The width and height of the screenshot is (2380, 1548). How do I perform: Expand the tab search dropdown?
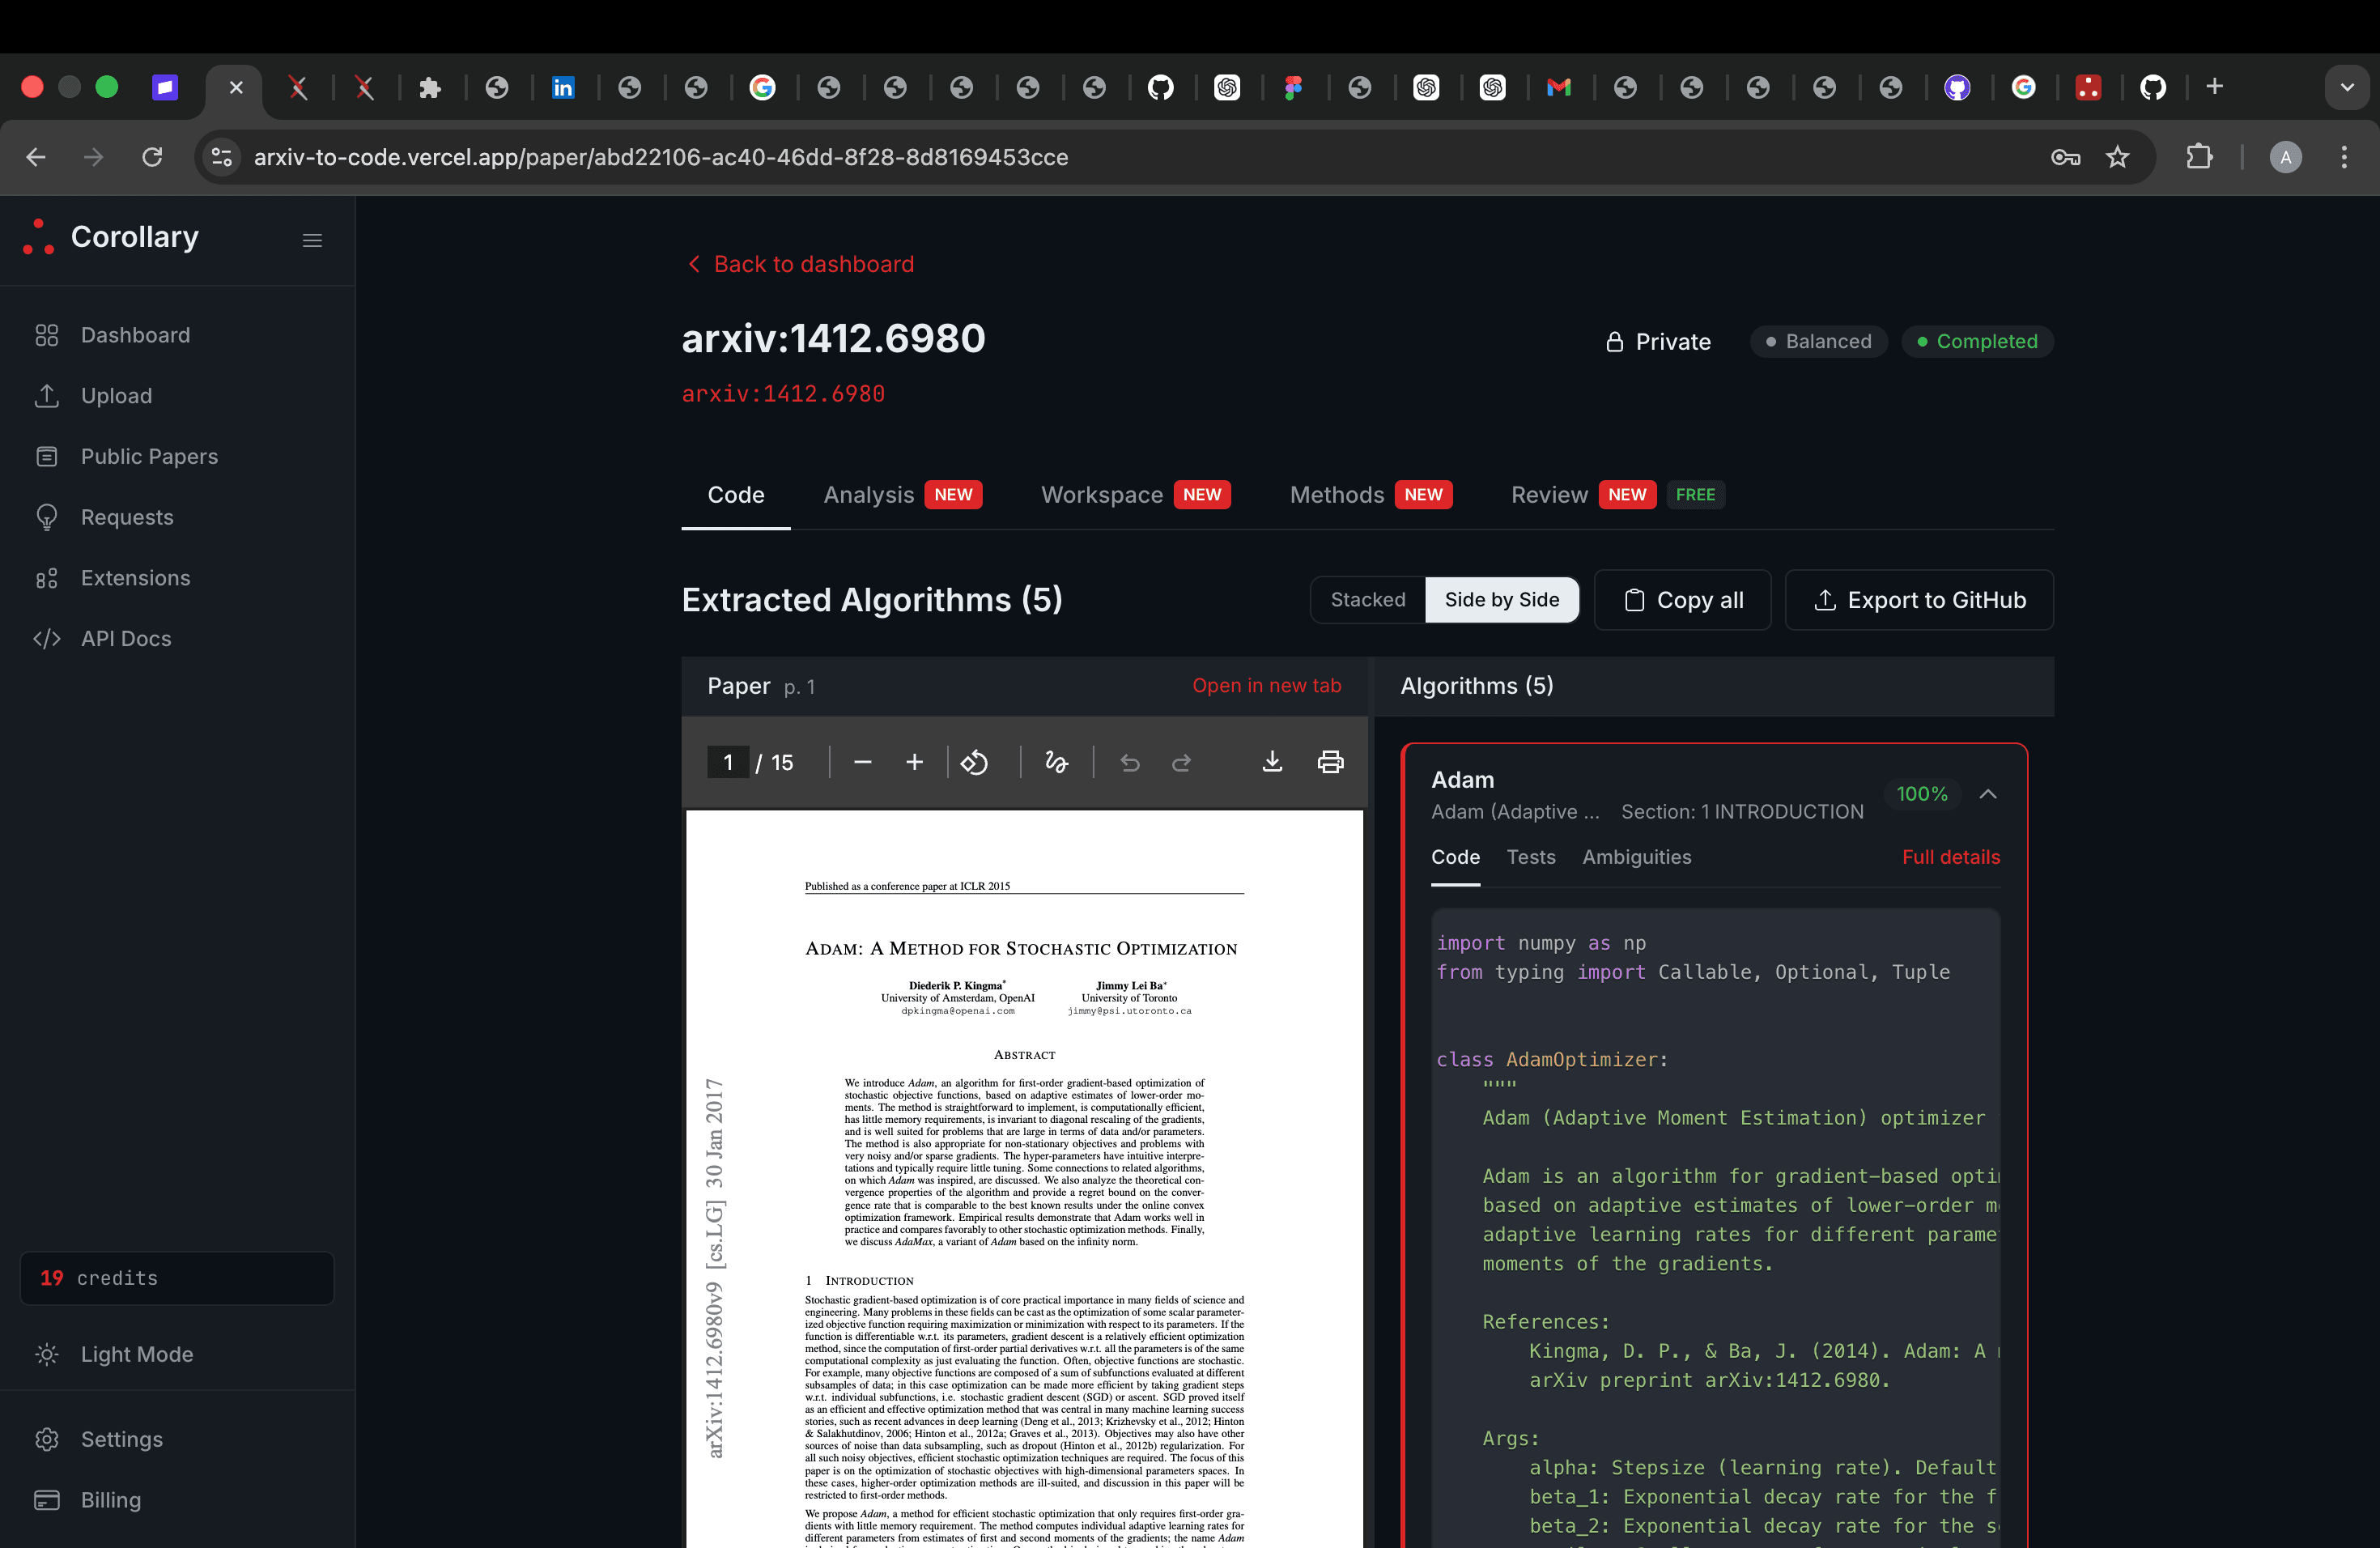pyautogui.click(x=2347, y=87)
